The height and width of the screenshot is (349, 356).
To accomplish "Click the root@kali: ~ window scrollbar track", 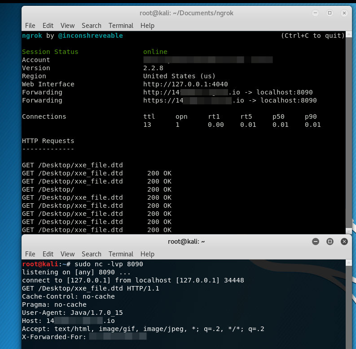I will [348, 307].
